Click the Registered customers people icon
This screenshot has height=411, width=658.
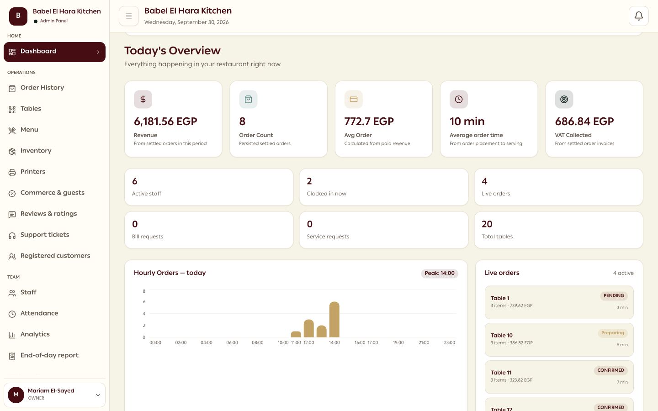pyautogui.click(x=12, y=257)
